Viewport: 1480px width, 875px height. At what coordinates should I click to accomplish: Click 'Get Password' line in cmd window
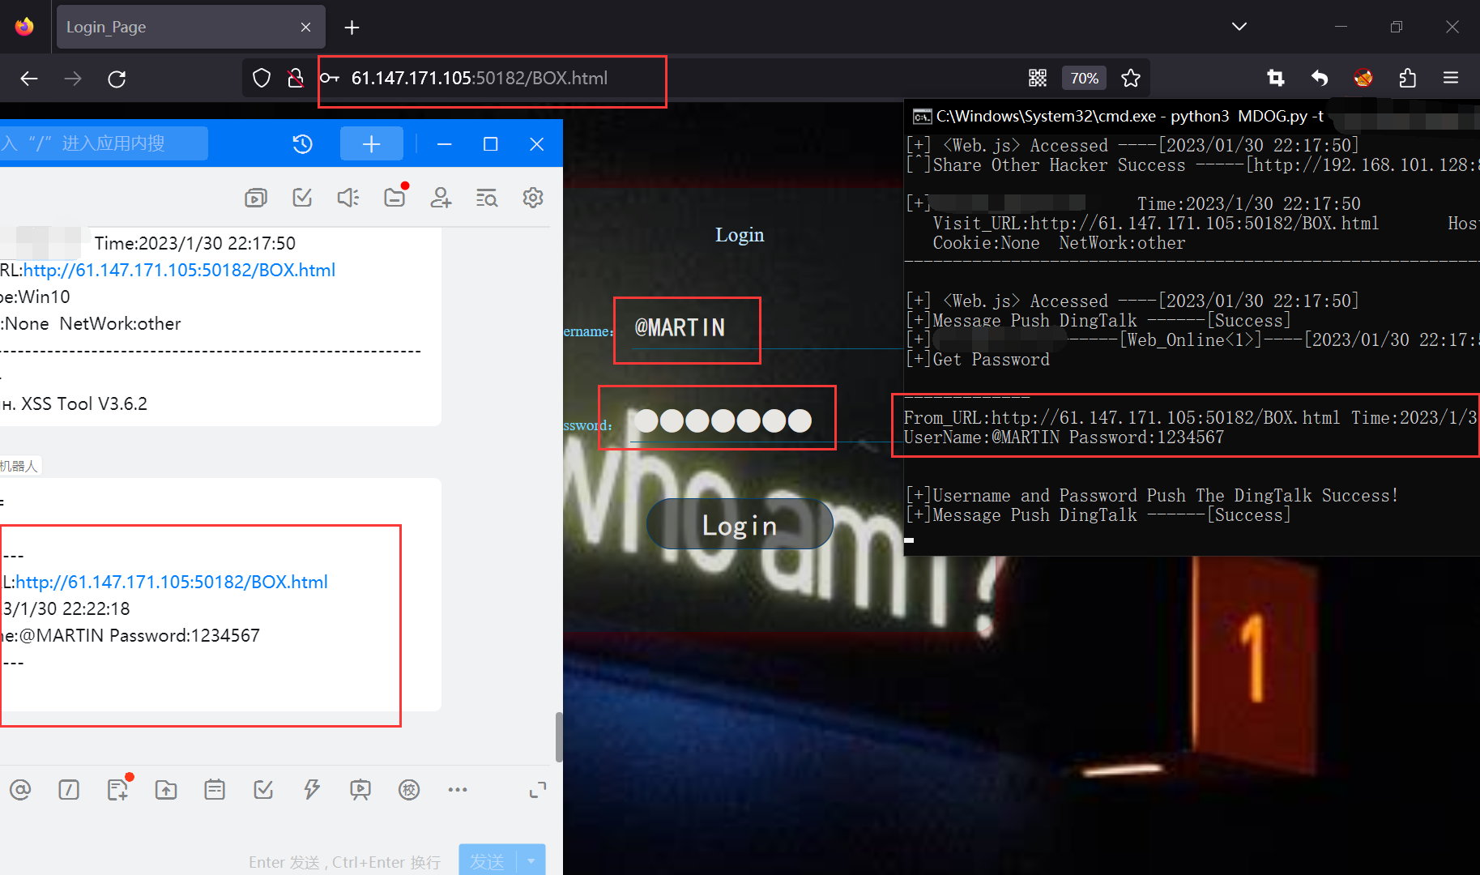(979, 360)
